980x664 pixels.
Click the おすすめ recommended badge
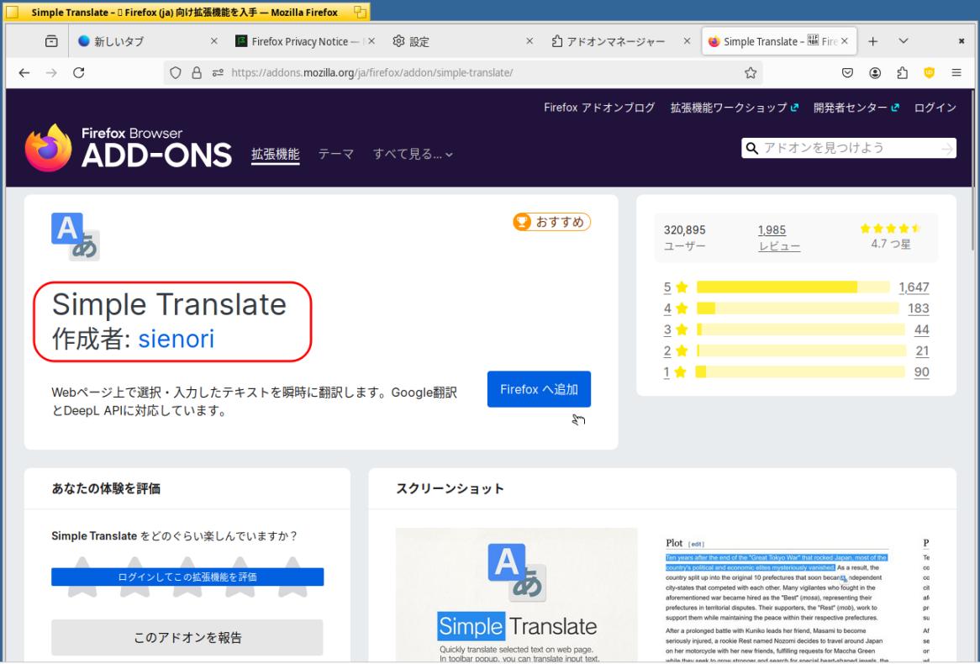(x=552, y=222)
